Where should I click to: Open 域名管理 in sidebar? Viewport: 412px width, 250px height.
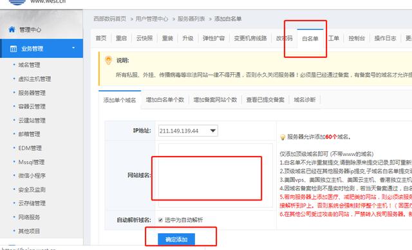coord(29,65)
